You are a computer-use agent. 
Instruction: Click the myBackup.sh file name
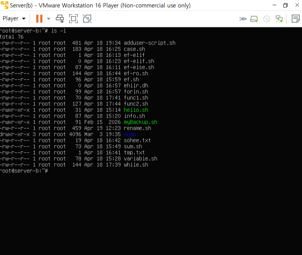141,122
